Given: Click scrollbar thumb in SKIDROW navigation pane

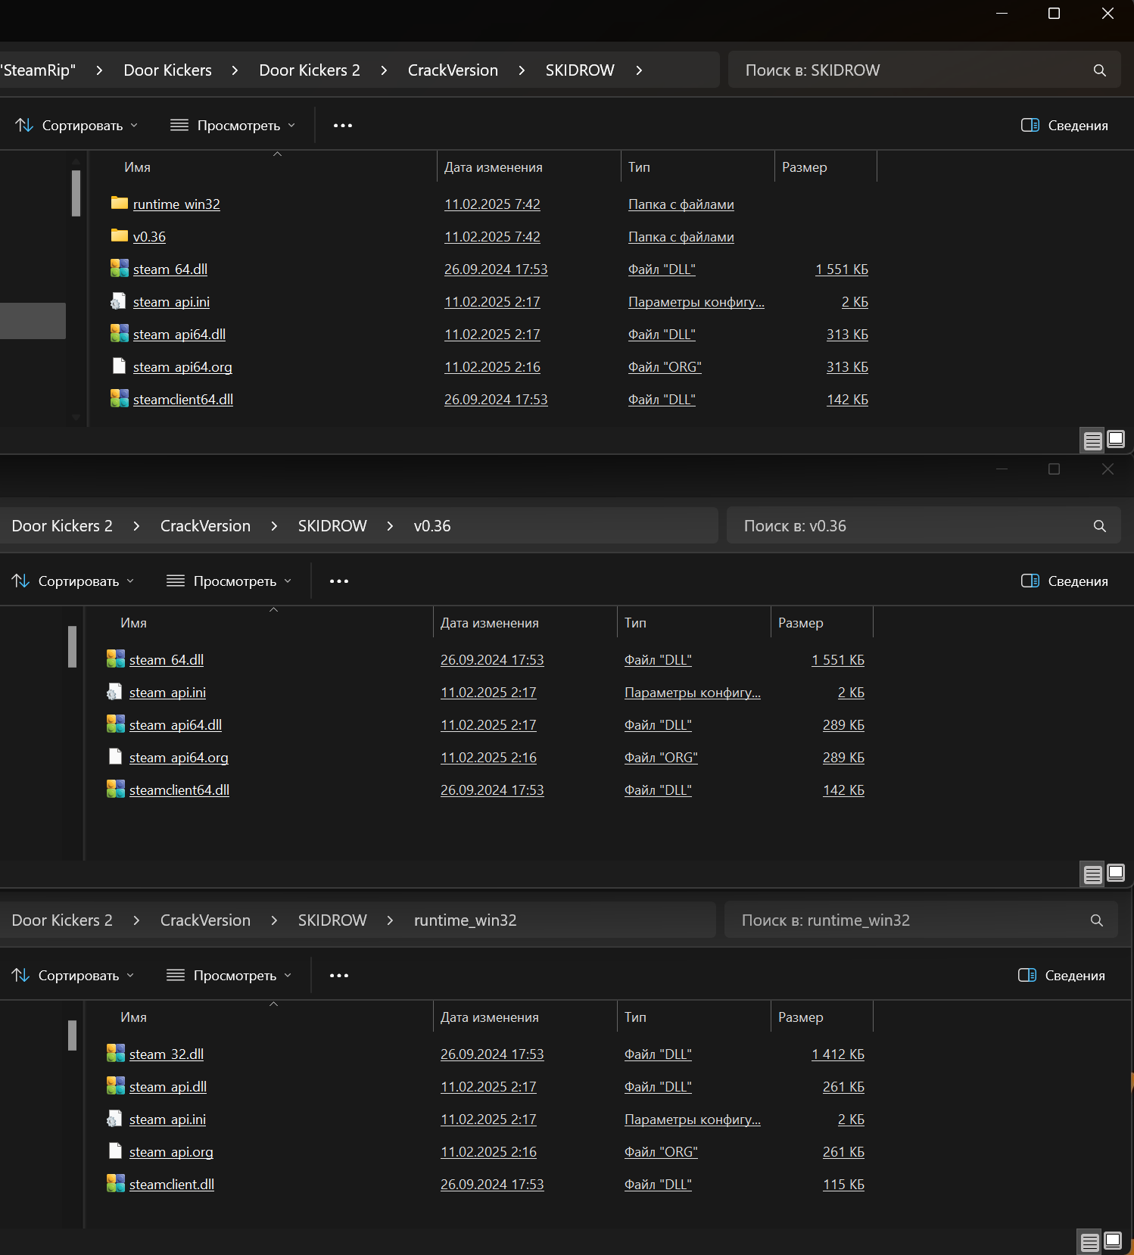Looking at the screenshot, I should click(76, 193).
